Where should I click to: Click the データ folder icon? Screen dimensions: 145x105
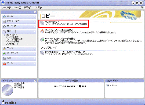(4, 49)
